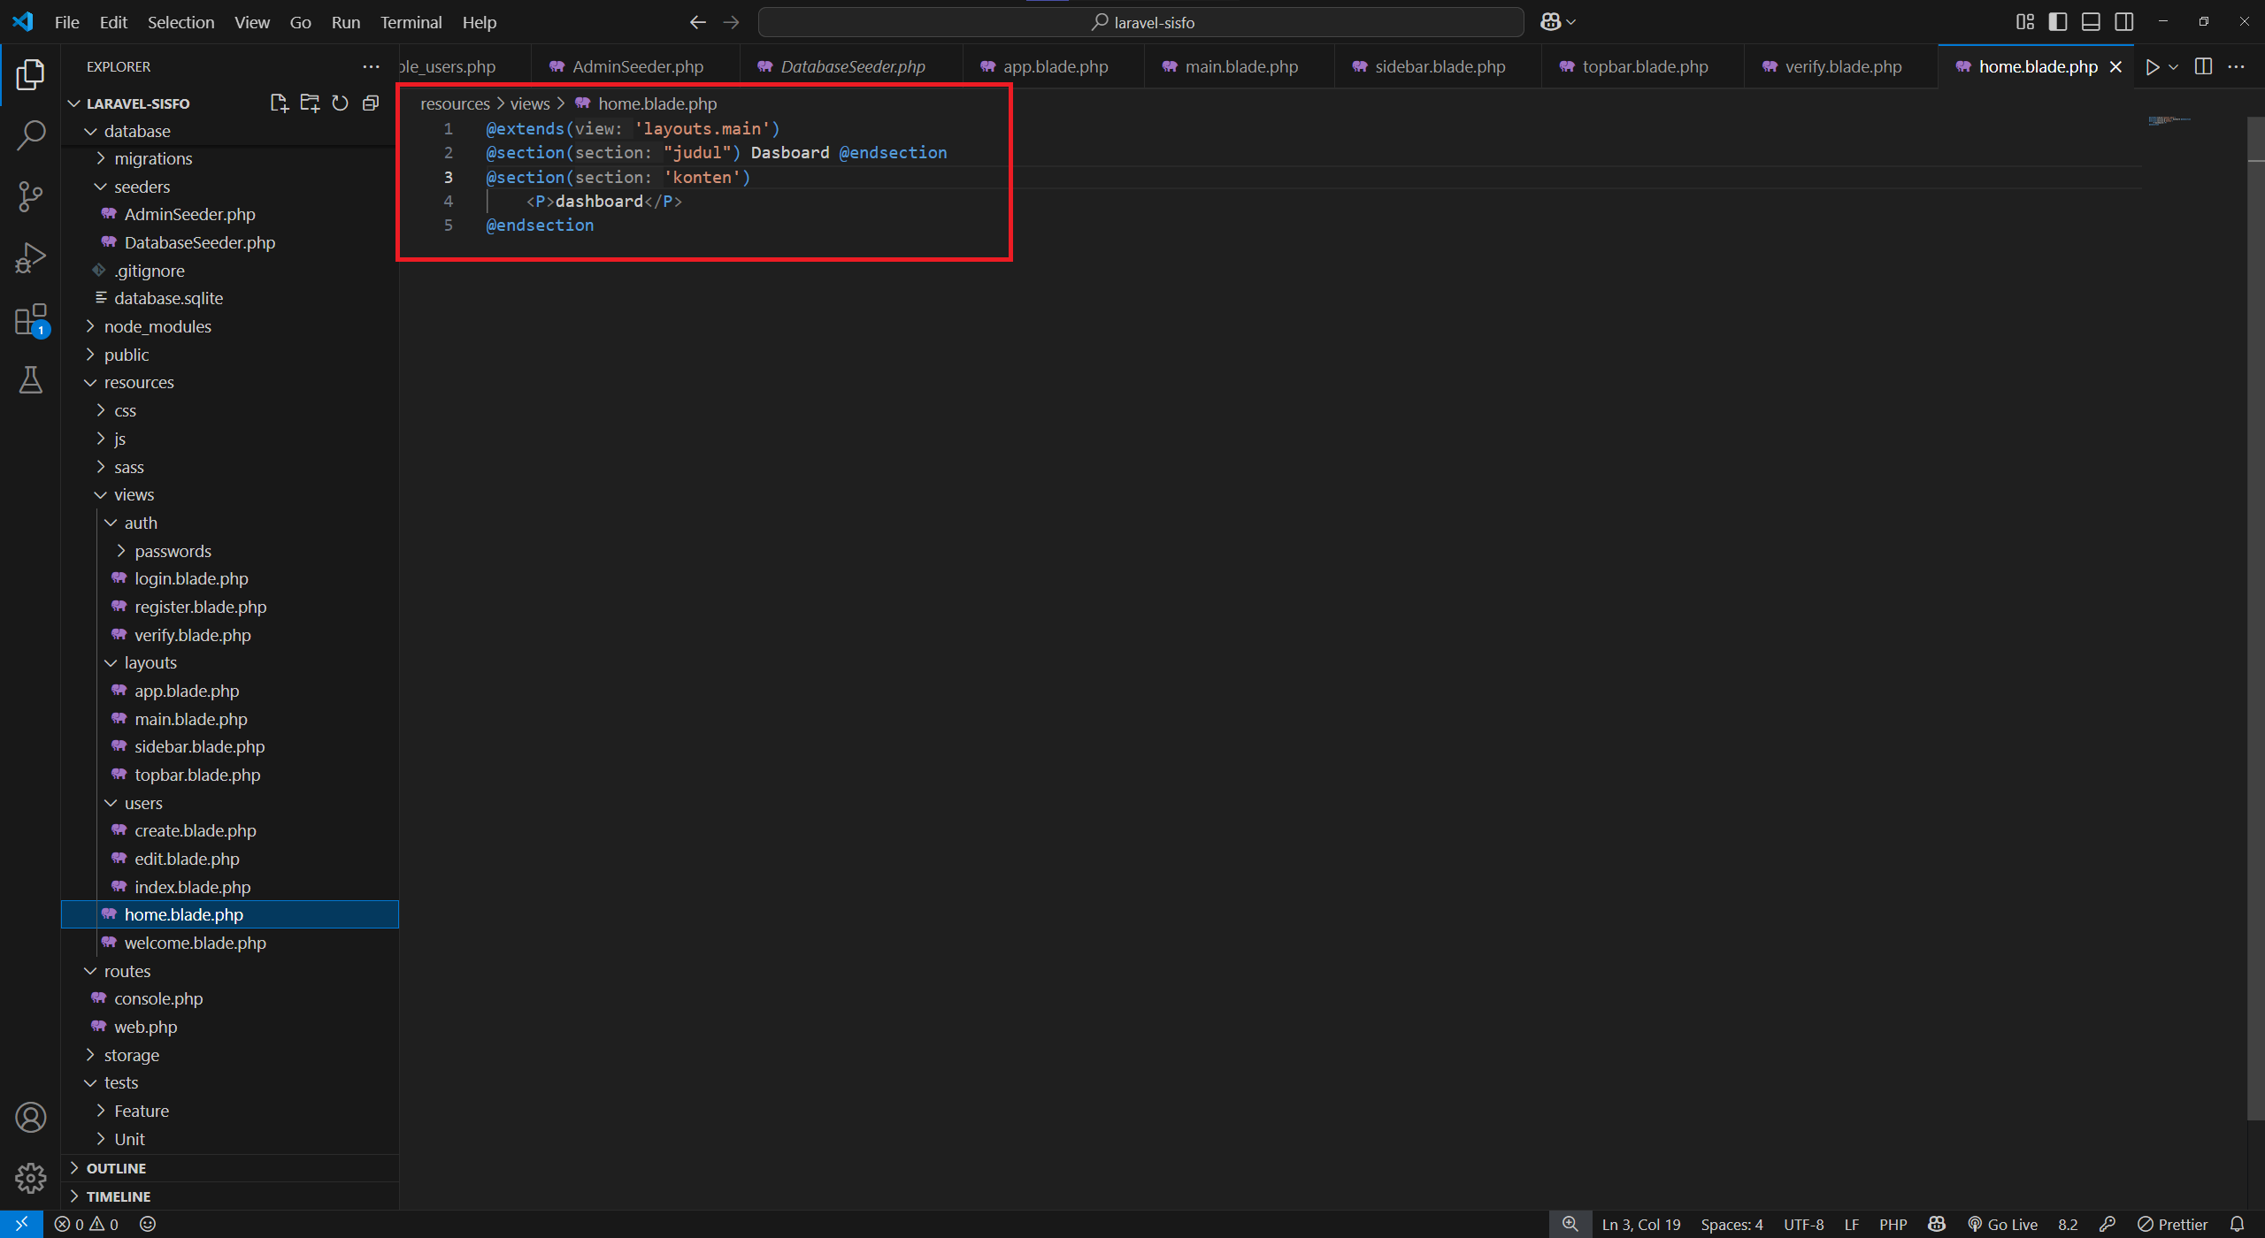The image size is (2265, 1238).
Task: Open the Search view
Action: click(x=30, y=134)
